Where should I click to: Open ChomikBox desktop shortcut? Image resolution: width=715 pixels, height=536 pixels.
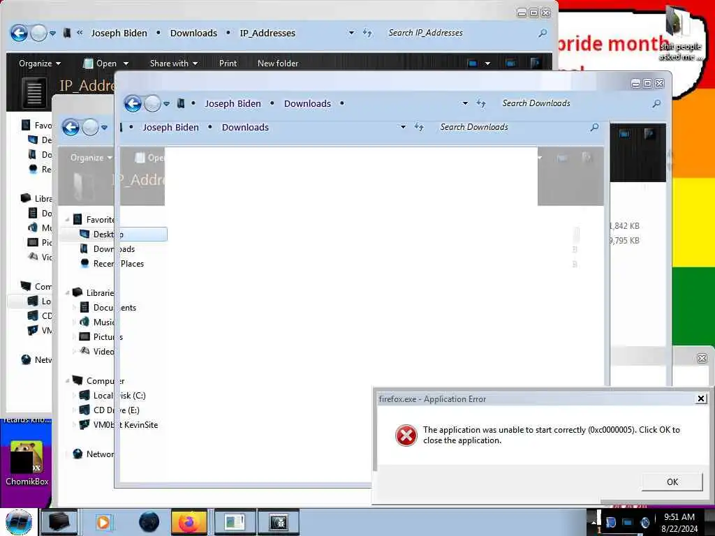27,463
